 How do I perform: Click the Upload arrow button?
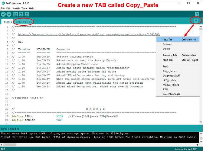9,14
